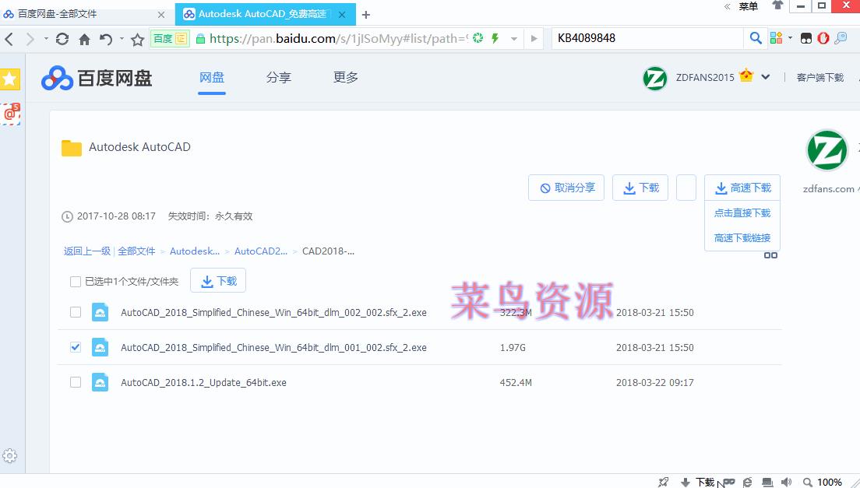Click the download arrow in browser status bar
Image resolution: width=860 pixels, height=488 pixels.
tap(685, 482)
